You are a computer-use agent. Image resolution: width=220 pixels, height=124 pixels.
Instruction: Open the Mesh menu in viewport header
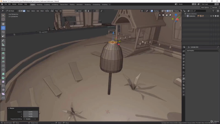point(42,11)
